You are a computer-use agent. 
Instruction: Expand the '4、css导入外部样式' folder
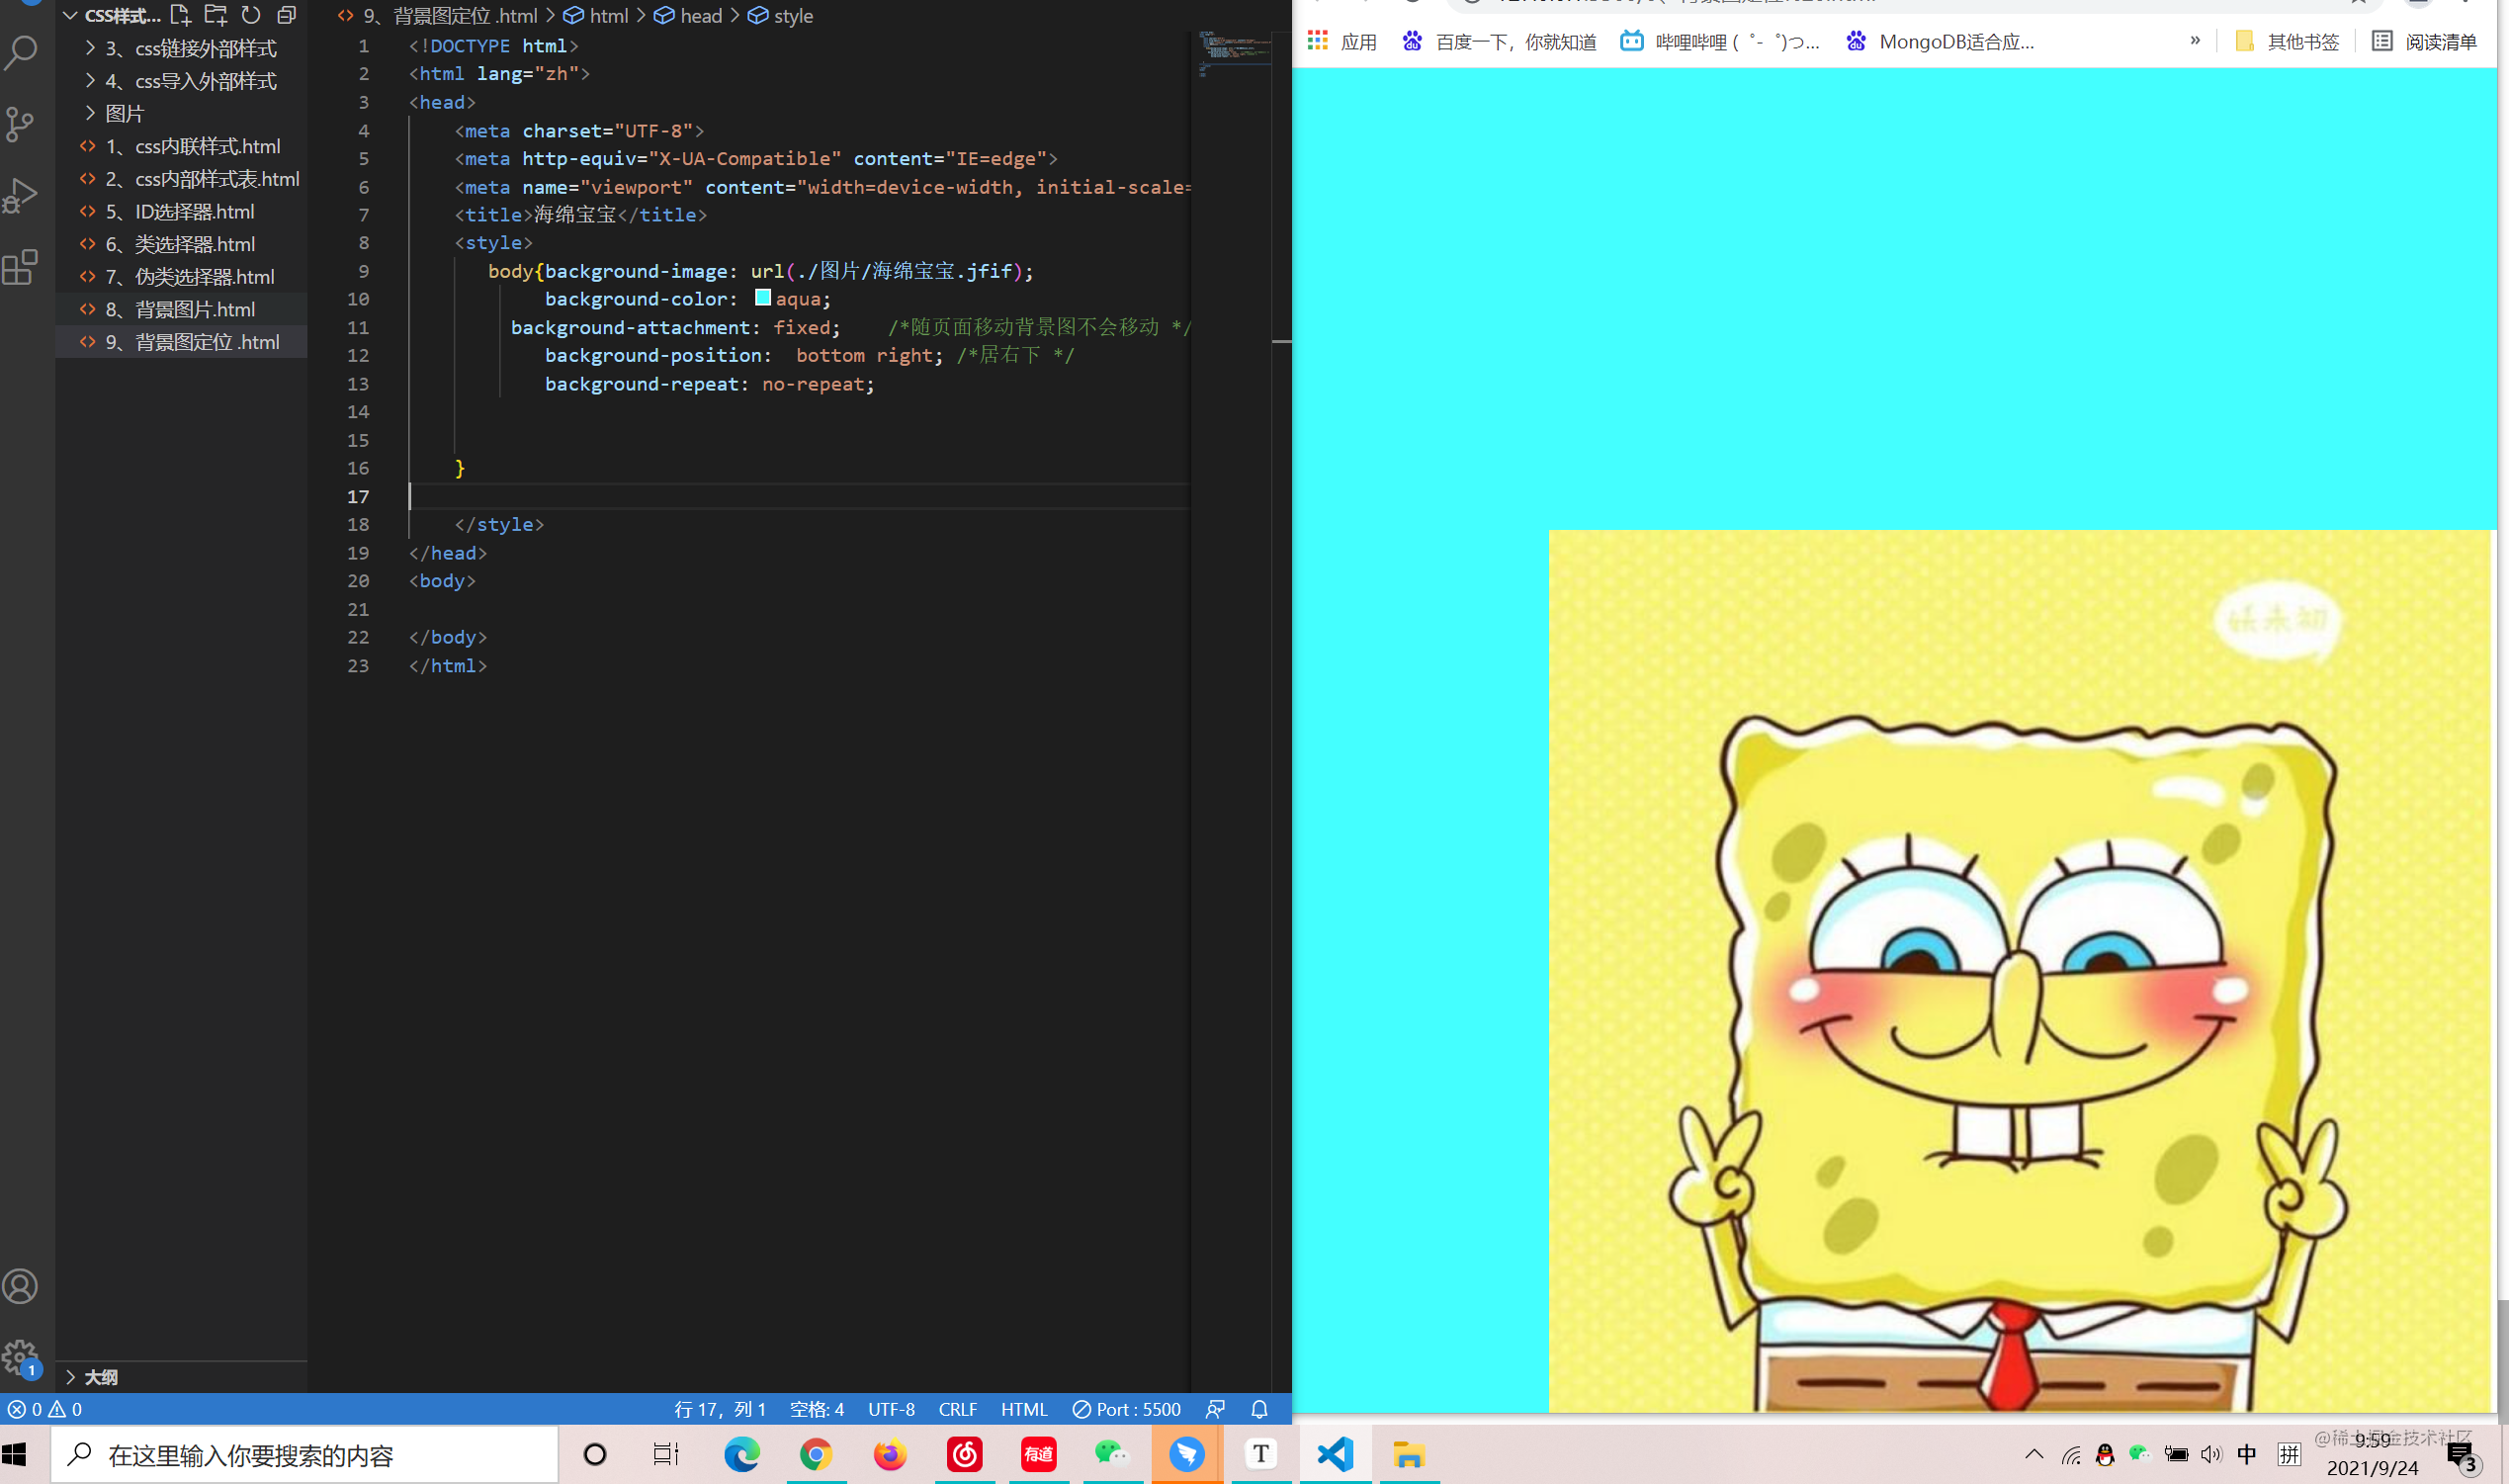(181, 81)
